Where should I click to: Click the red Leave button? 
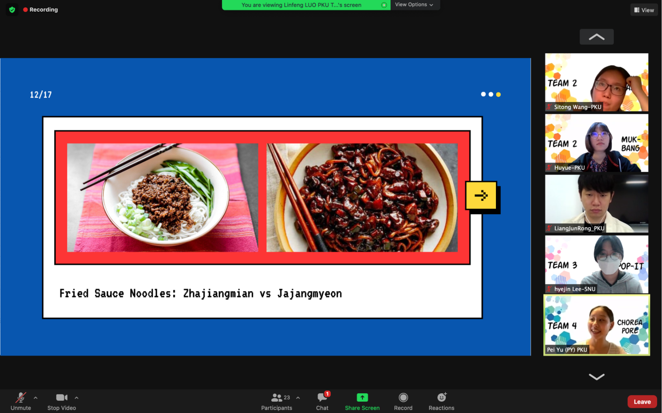click(642, 401)
